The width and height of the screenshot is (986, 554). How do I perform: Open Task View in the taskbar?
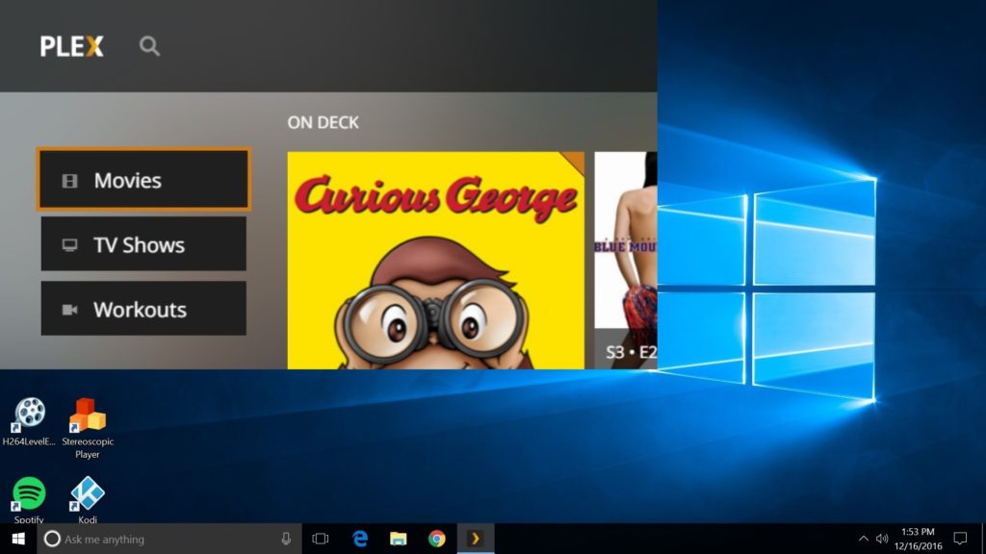(321, 539)
